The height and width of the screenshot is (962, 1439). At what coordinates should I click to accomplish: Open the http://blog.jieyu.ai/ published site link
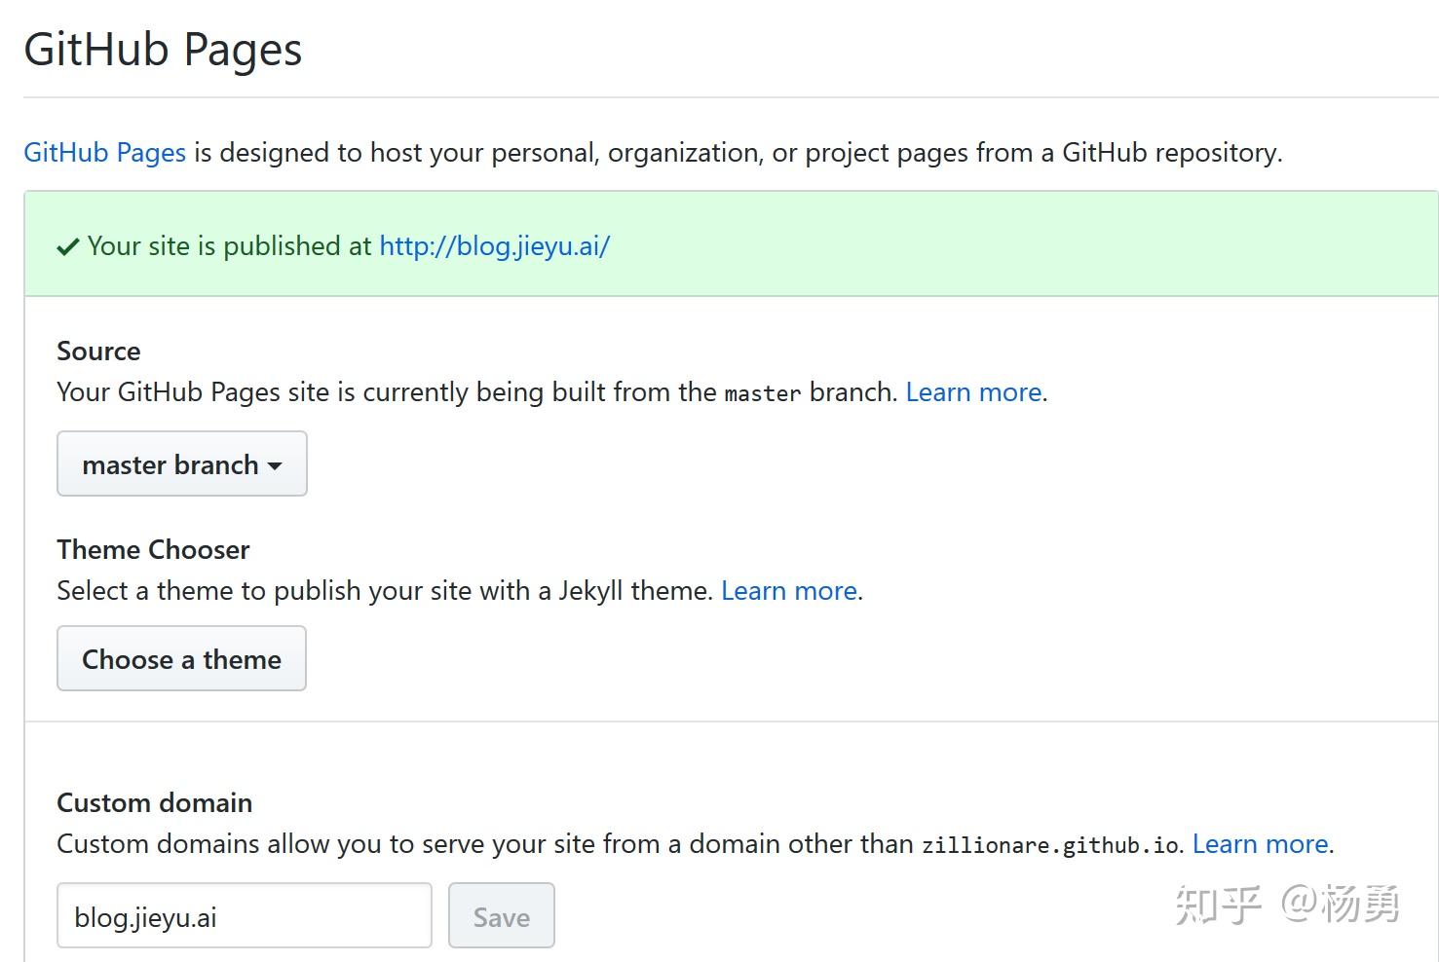tap(494, 246)
